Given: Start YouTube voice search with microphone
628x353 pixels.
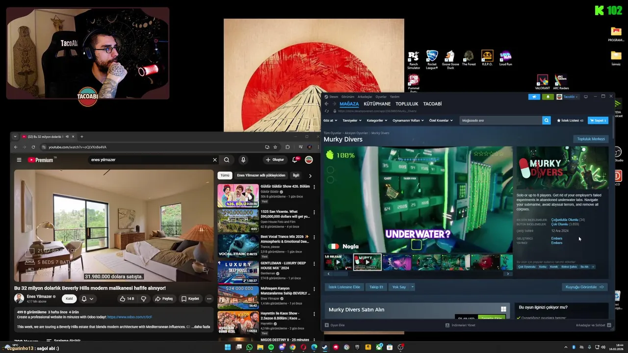Looking at the screenshot, I should pyautogui.click(x=243, y=160).
